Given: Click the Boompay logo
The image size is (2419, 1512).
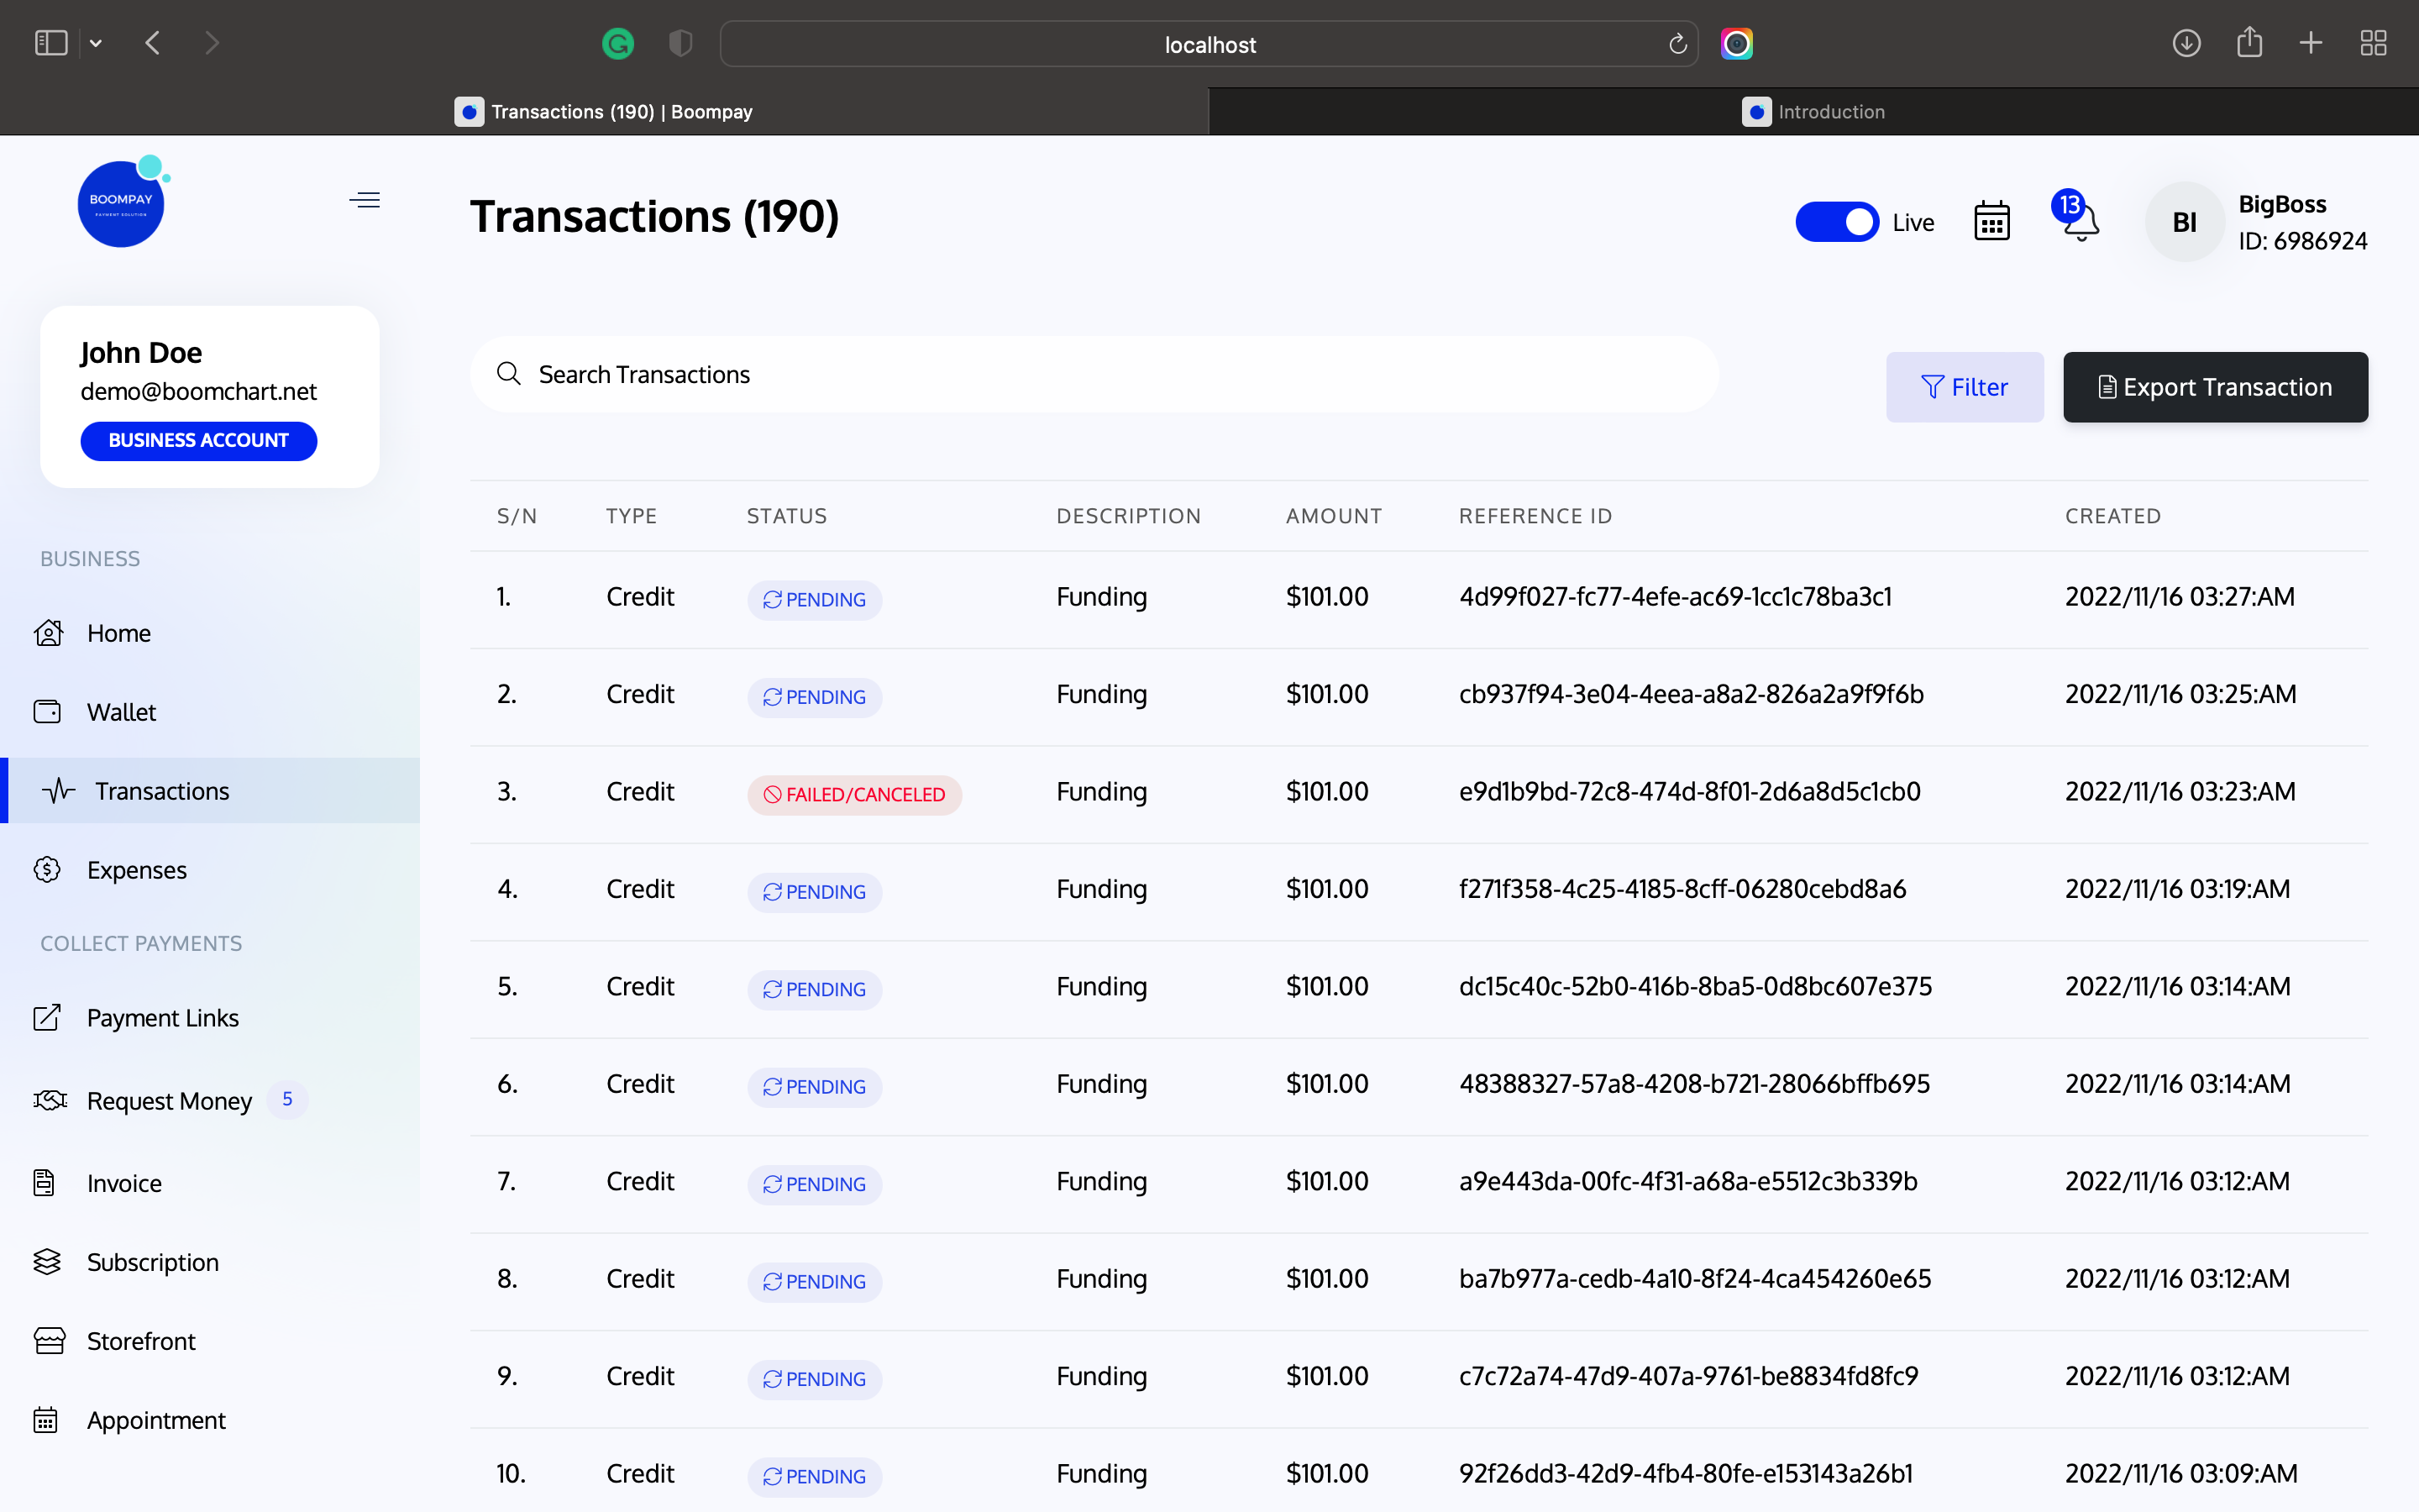Looking at the screenshot, I should tap(121, 201).
